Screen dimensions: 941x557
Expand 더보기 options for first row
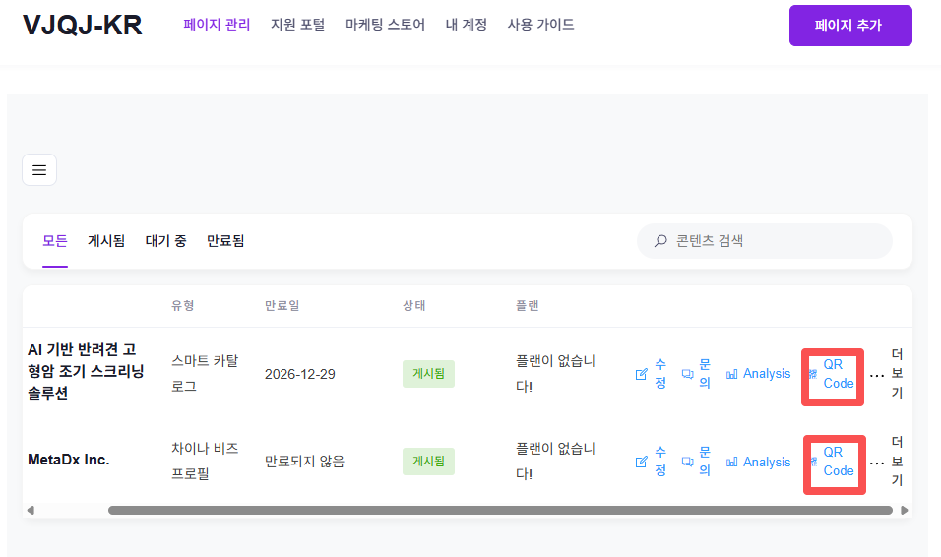tap(876, 375)
